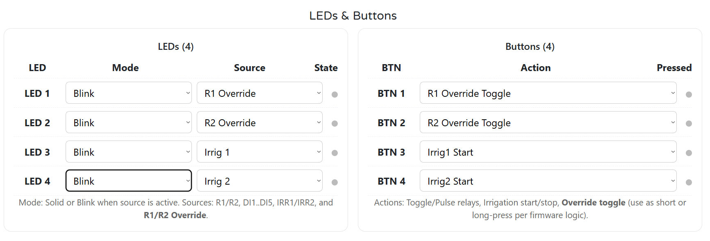This screenshot has width=710, height=241.
Task: Click the Pressed indicator for BTN 4
Action: point(689,182)
